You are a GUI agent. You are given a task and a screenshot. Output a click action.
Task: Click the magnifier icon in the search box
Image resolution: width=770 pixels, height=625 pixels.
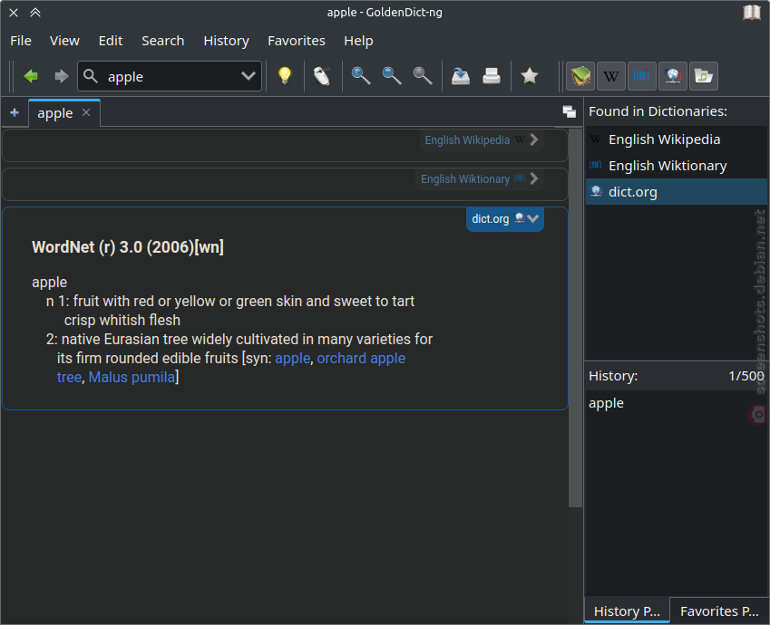click(91, 76)
